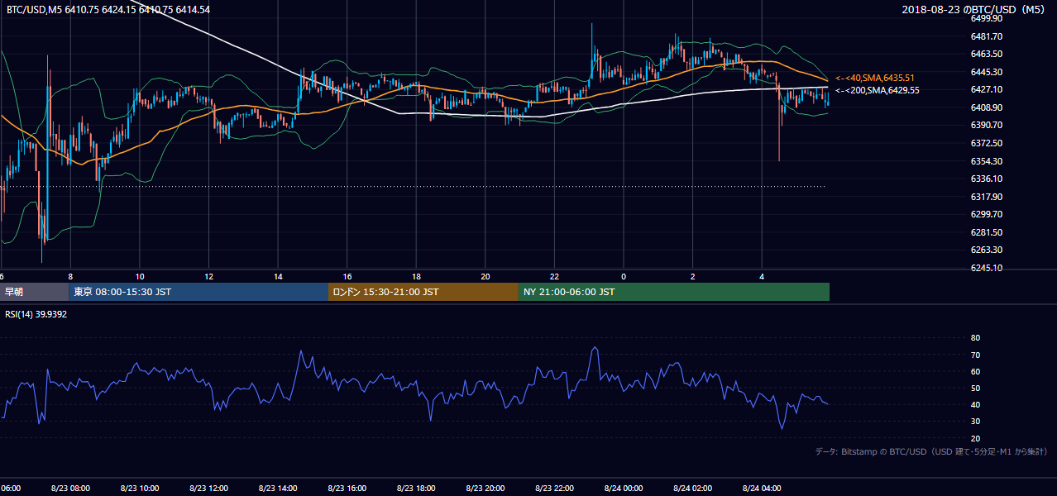Select the 6245.10 price axis label
The image size is (1057, 496).
coord(986,268)
